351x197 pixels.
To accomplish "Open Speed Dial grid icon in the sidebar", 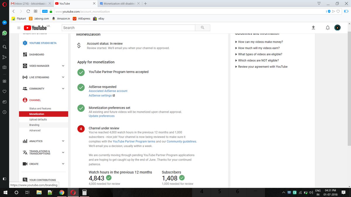I will click(x=5, y=81).
